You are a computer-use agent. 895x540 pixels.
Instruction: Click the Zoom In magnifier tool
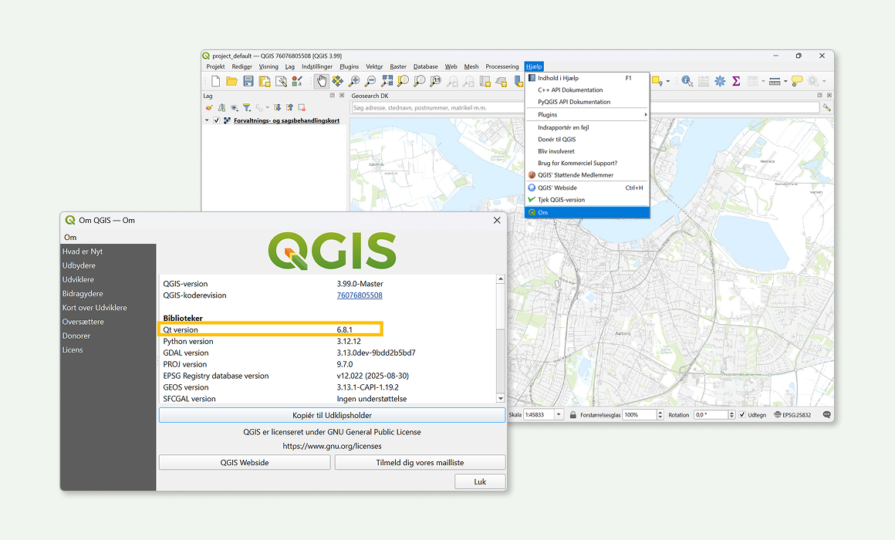click(354, 81)
